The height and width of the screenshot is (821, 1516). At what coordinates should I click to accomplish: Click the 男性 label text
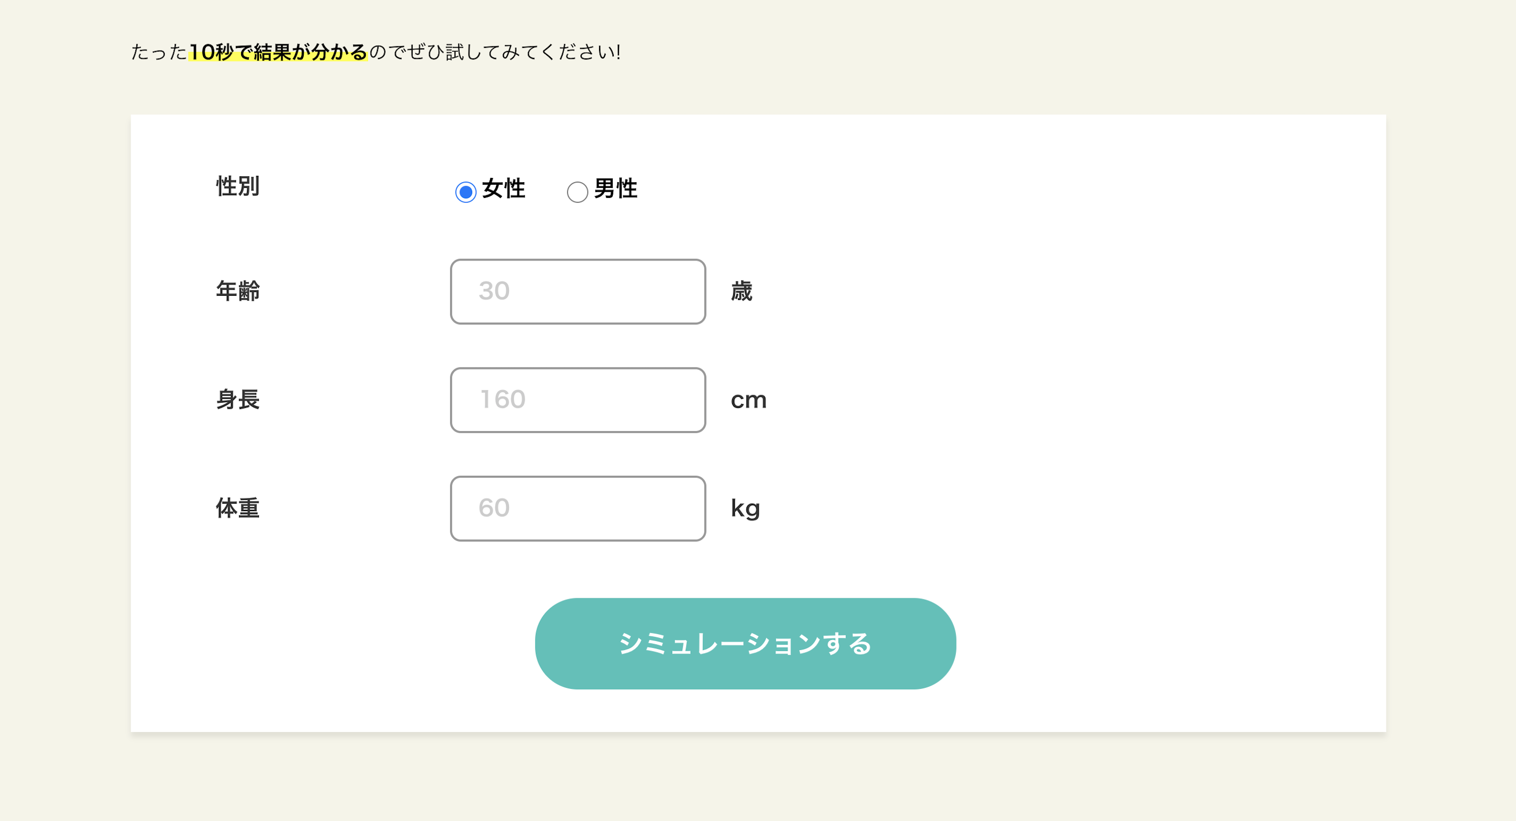[615, 189]
